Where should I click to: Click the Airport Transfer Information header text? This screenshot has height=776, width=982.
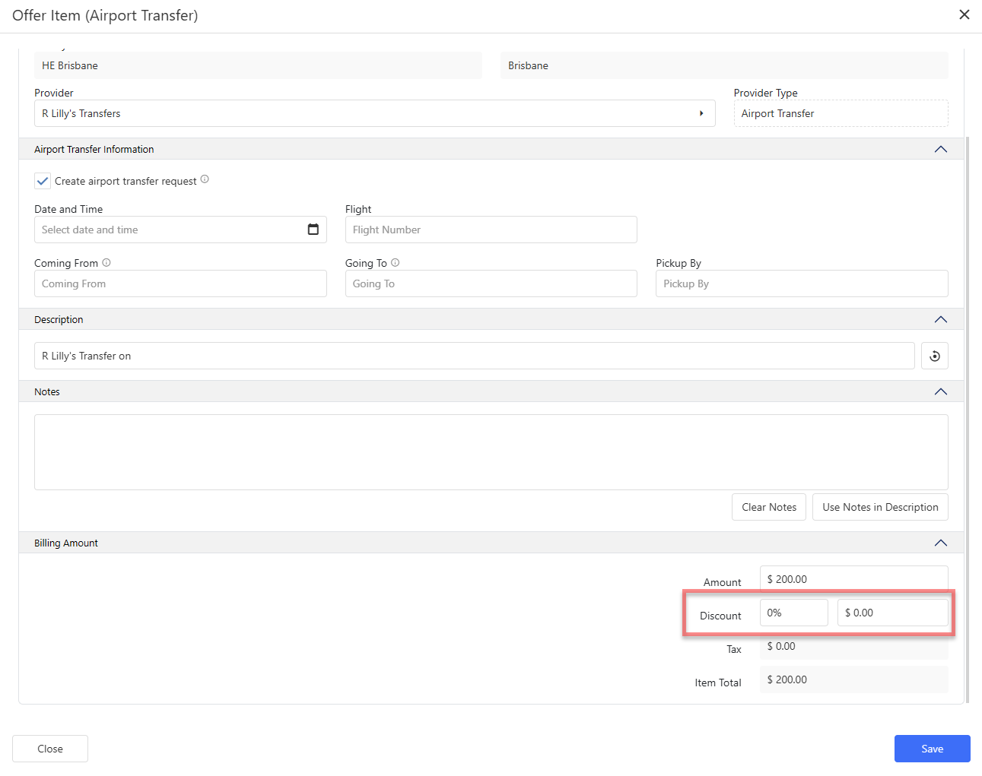pyautogui.click(x=94, y=149)
